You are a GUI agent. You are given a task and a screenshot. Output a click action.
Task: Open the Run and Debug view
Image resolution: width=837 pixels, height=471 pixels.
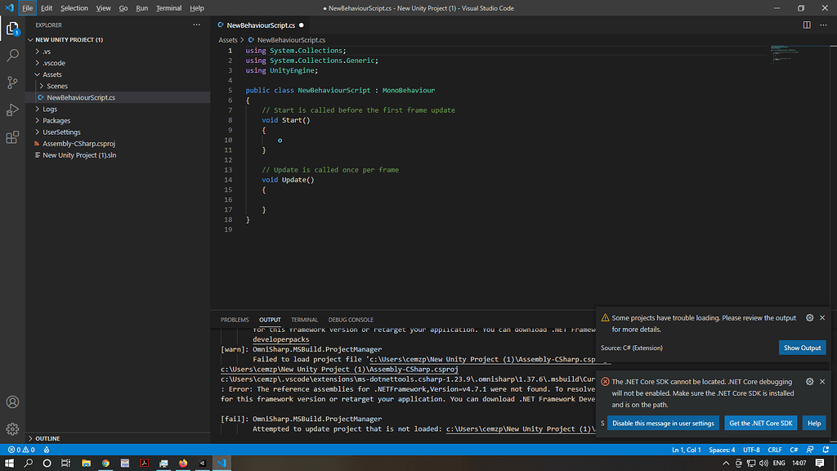pyautogui.click(x=12, y=110)
